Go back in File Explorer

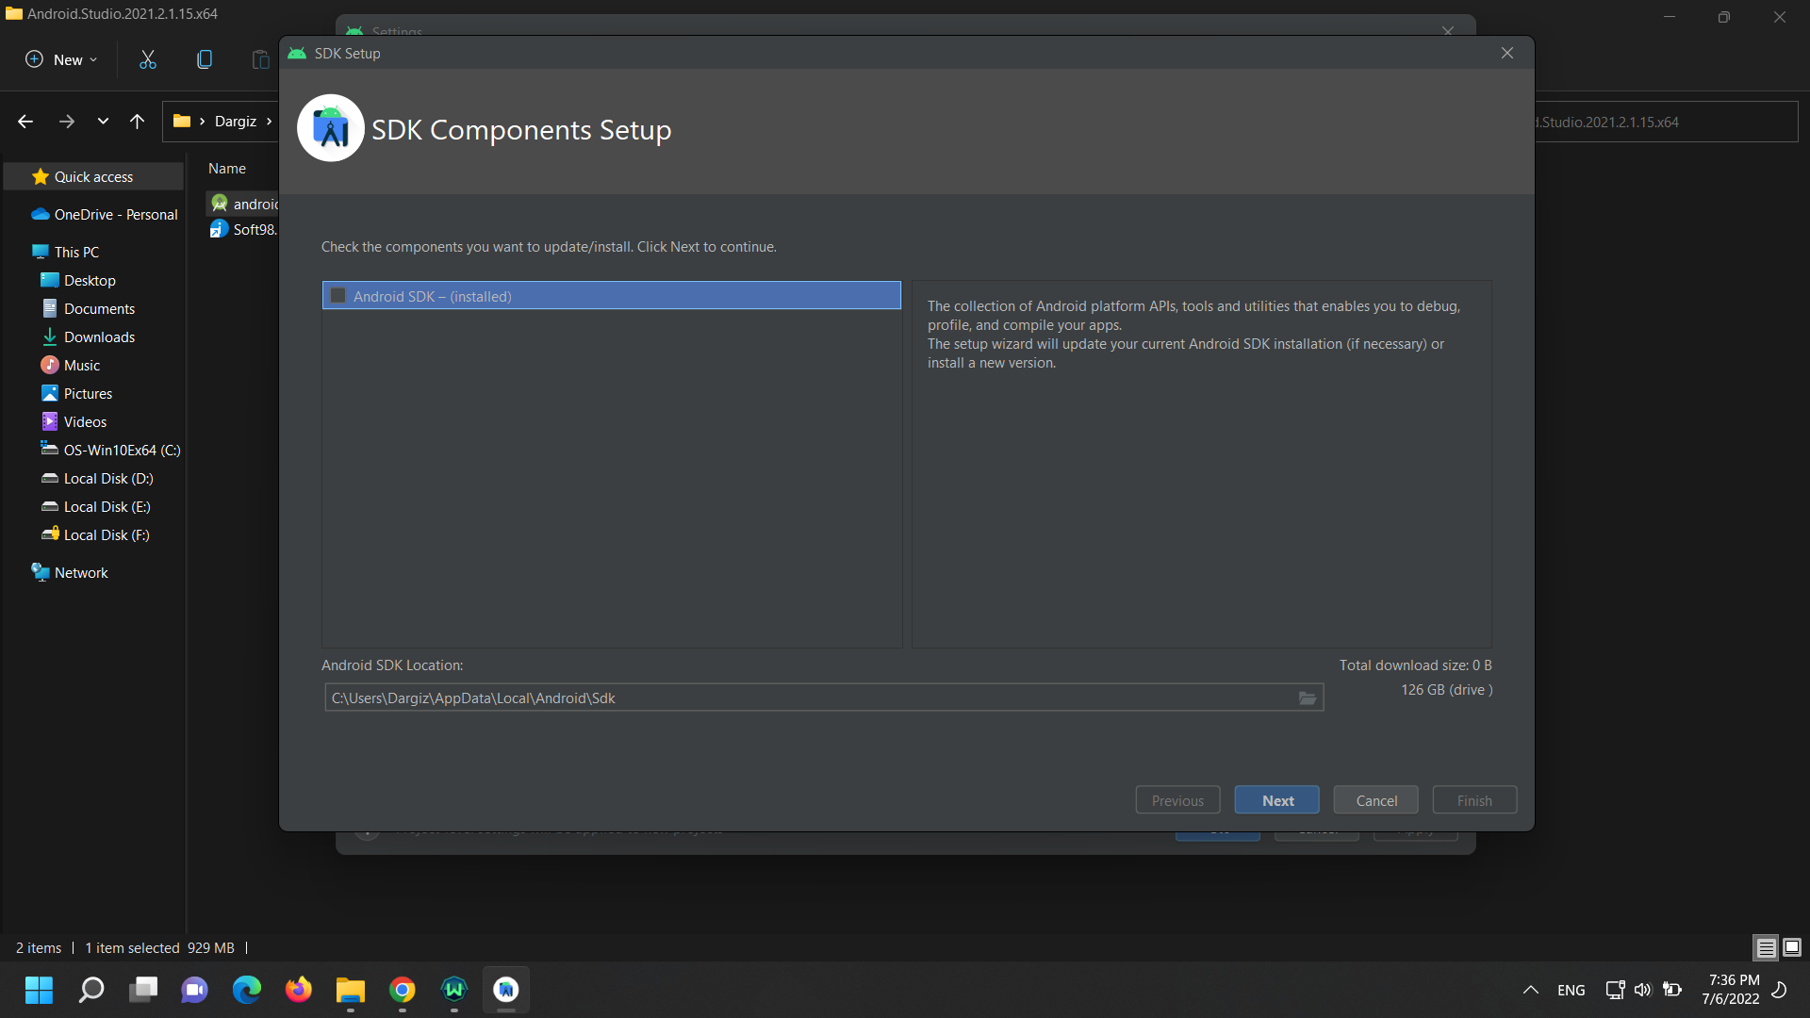coord(25,122)
